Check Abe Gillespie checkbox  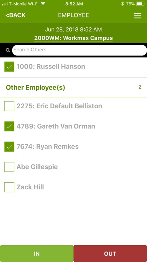pos(9,167)
